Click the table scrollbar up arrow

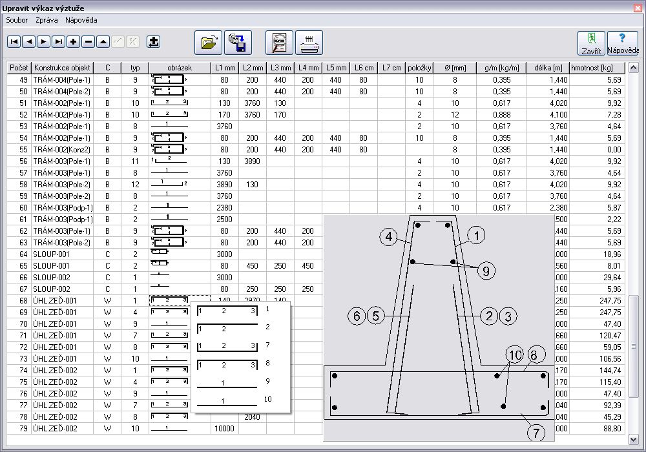(634, 67)
